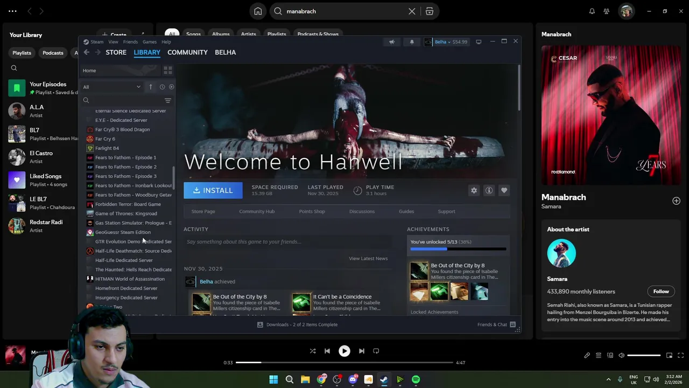Viewport: 689px width, 388px height.
Task: Open Spotify lyrics microphone icon
Action: [x=587, y=355]
